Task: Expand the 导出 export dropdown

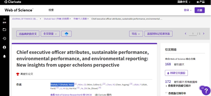Action: pos(136,34)
